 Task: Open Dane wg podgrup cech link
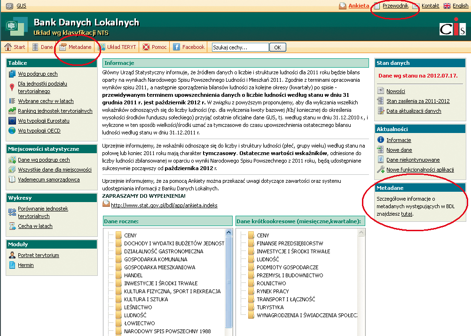point(44,160)
